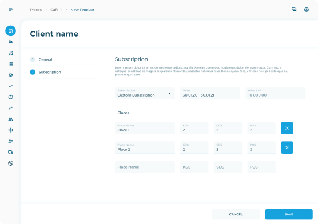Viewport: 318px width, 224px height.
Task: Open the Custom Subscription dropdown
Action: [145, 93]
